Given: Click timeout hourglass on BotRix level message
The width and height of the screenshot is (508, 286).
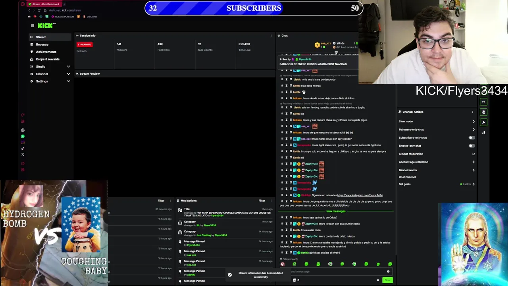Looking at the screenshot, I should 287,253.
